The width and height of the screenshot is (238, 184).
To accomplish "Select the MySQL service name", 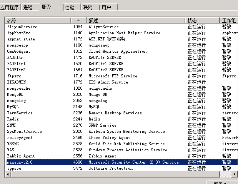I will (13, 107).
